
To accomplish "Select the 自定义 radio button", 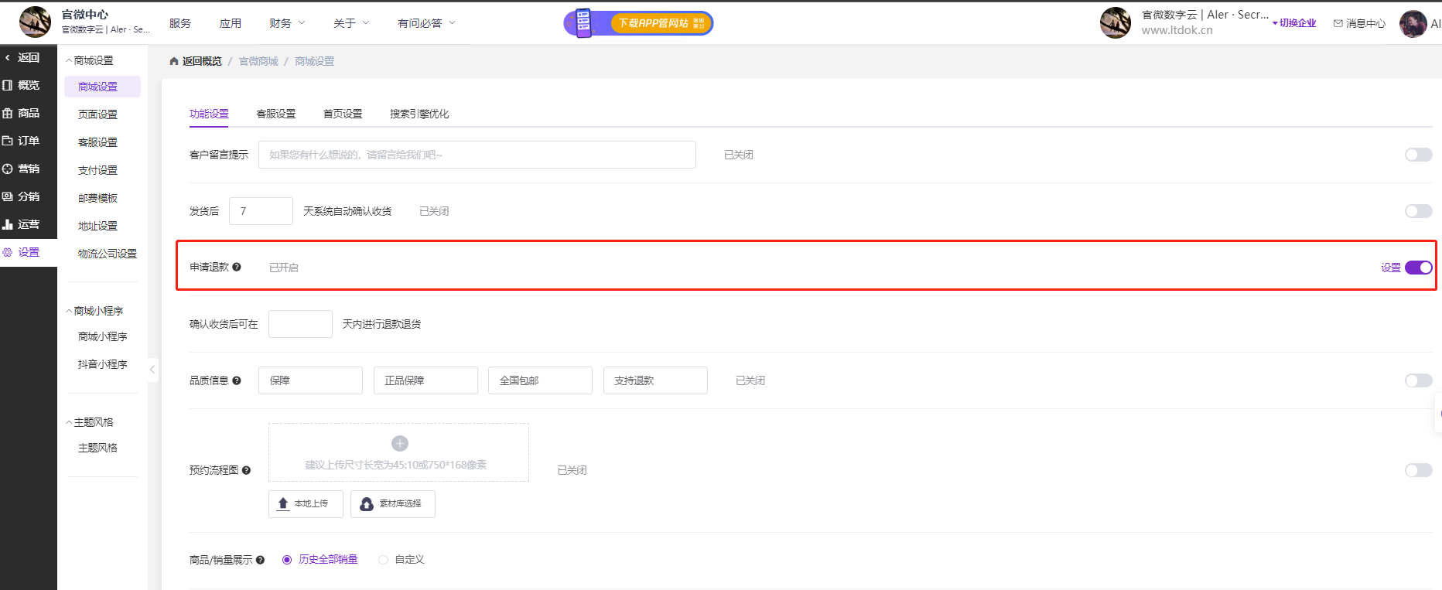I will [383, 560].
